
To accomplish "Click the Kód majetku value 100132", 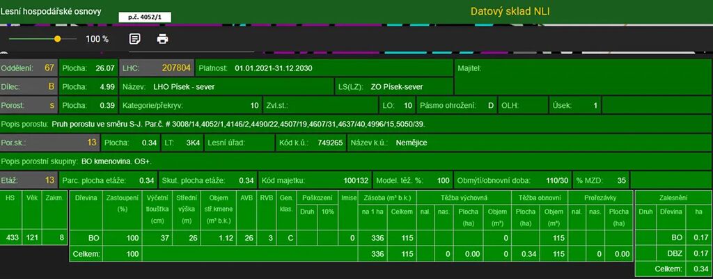I will coord(355,180).
